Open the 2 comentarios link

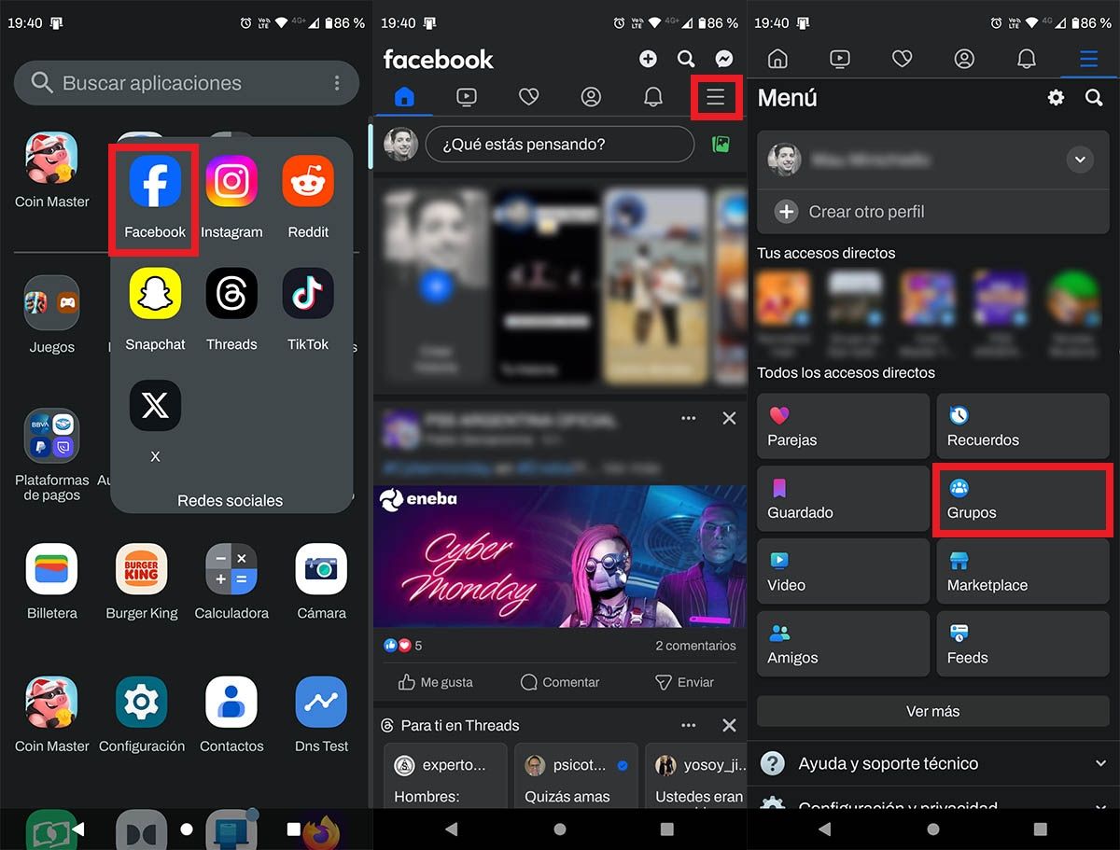coord(695,646)
